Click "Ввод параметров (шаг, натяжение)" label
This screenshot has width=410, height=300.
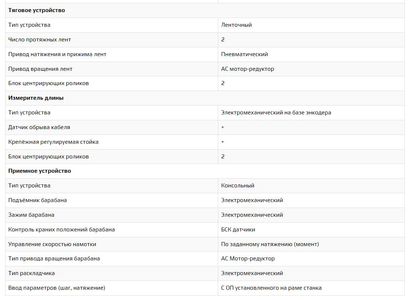pyautogui.click(x=57, y=288)
